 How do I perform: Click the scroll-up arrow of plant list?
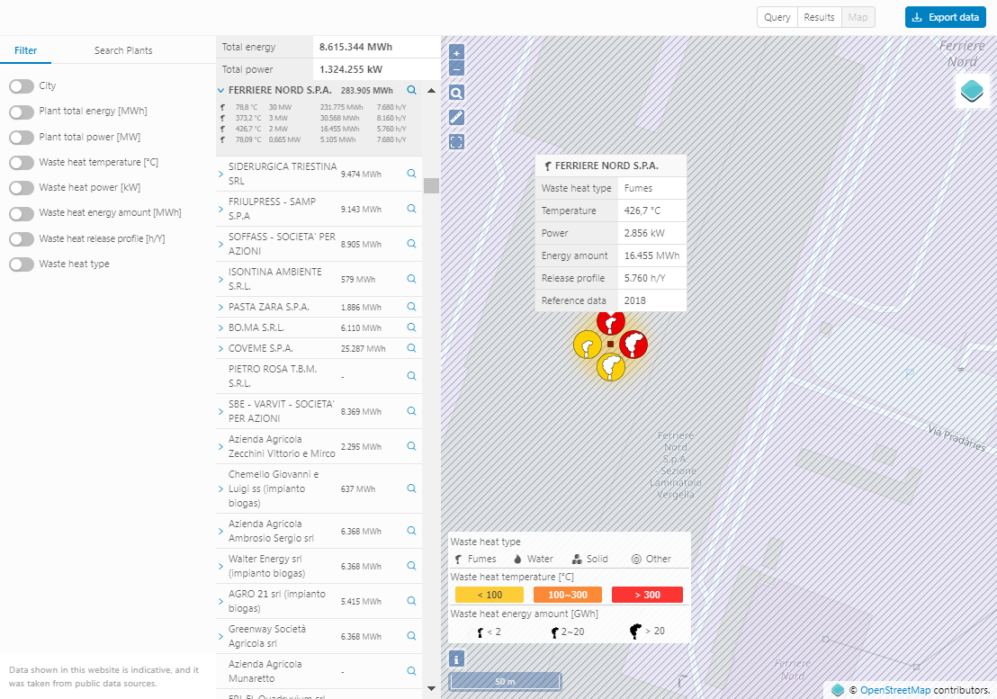432,90
